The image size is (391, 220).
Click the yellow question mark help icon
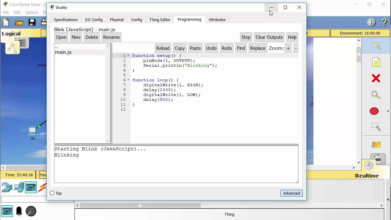384,22
